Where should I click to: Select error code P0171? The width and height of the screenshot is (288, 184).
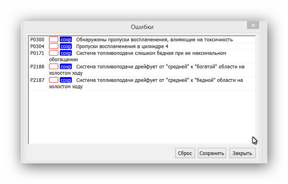point(37,53)
